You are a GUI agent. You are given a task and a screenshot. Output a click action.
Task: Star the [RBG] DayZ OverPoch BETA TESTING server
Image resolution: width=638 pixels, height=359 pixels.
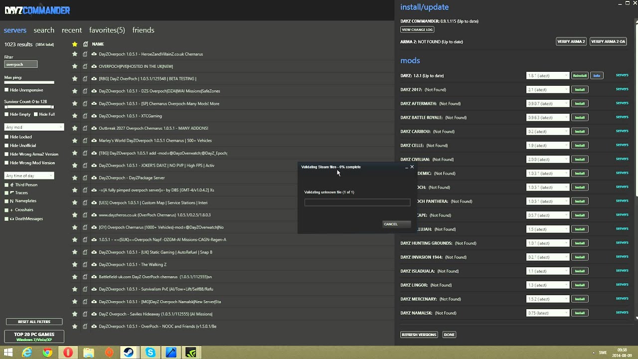click(x=75, y=79)
